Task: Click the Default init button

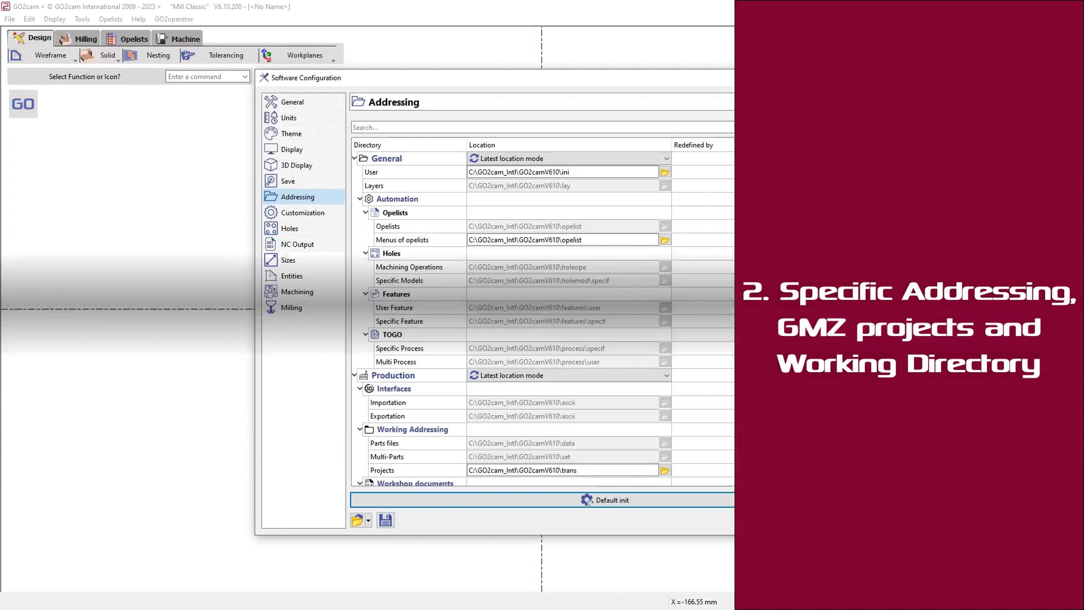Action: pos(542,500)
